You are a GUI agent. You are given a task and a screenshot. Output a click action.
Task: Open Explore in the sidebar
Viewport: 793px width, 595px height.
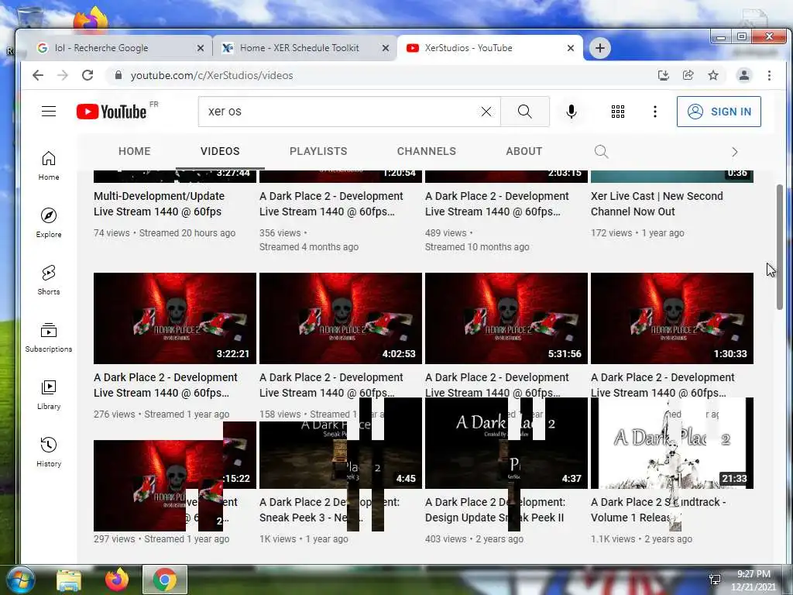[49, 222]
